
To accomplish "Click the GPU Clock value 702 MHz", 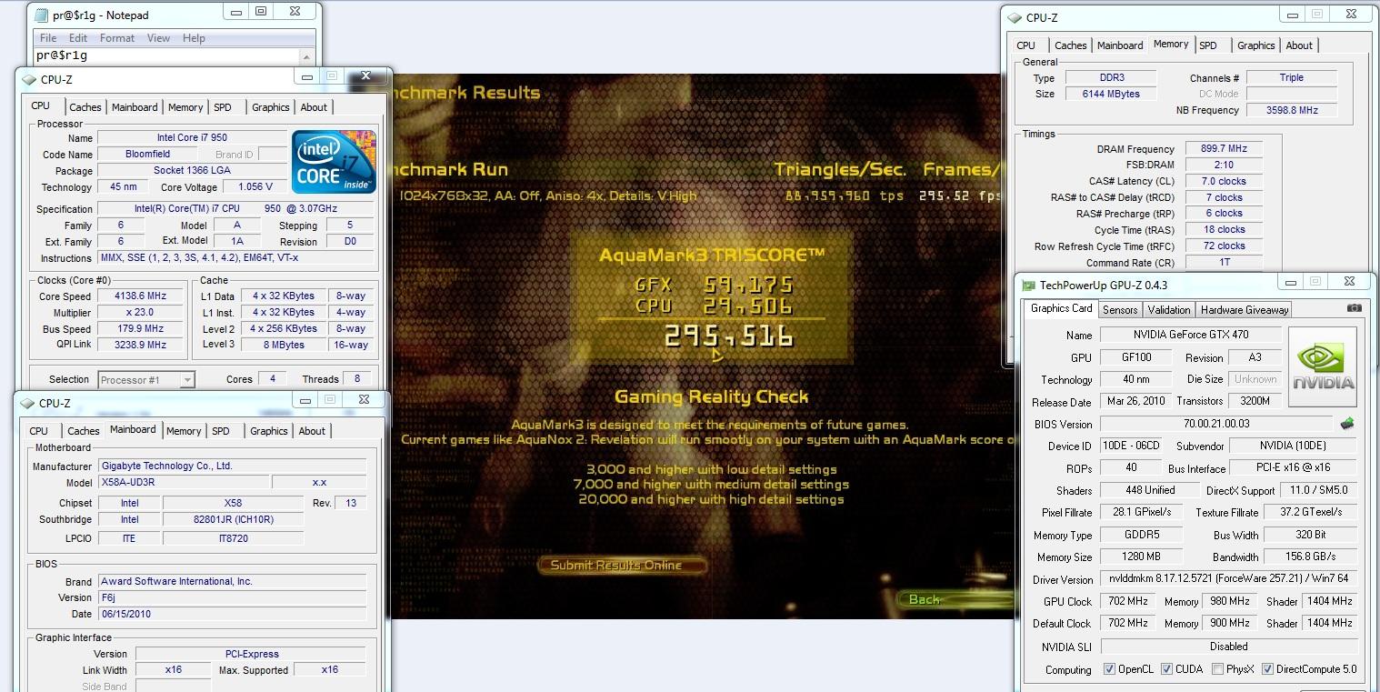I will (1128, 601).
